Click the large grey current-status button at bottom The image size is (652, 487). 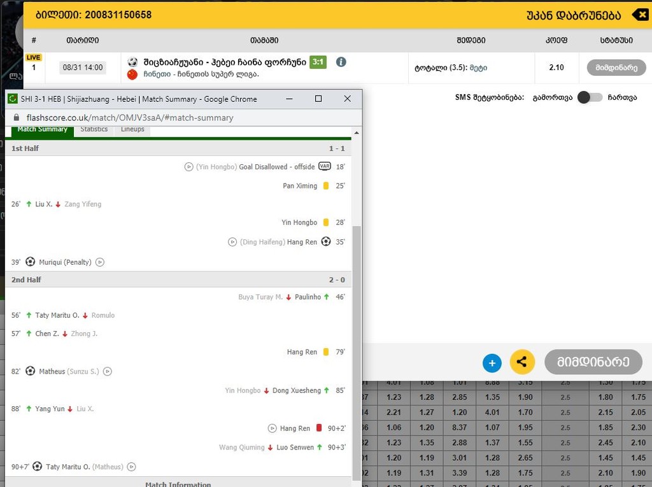593,362
